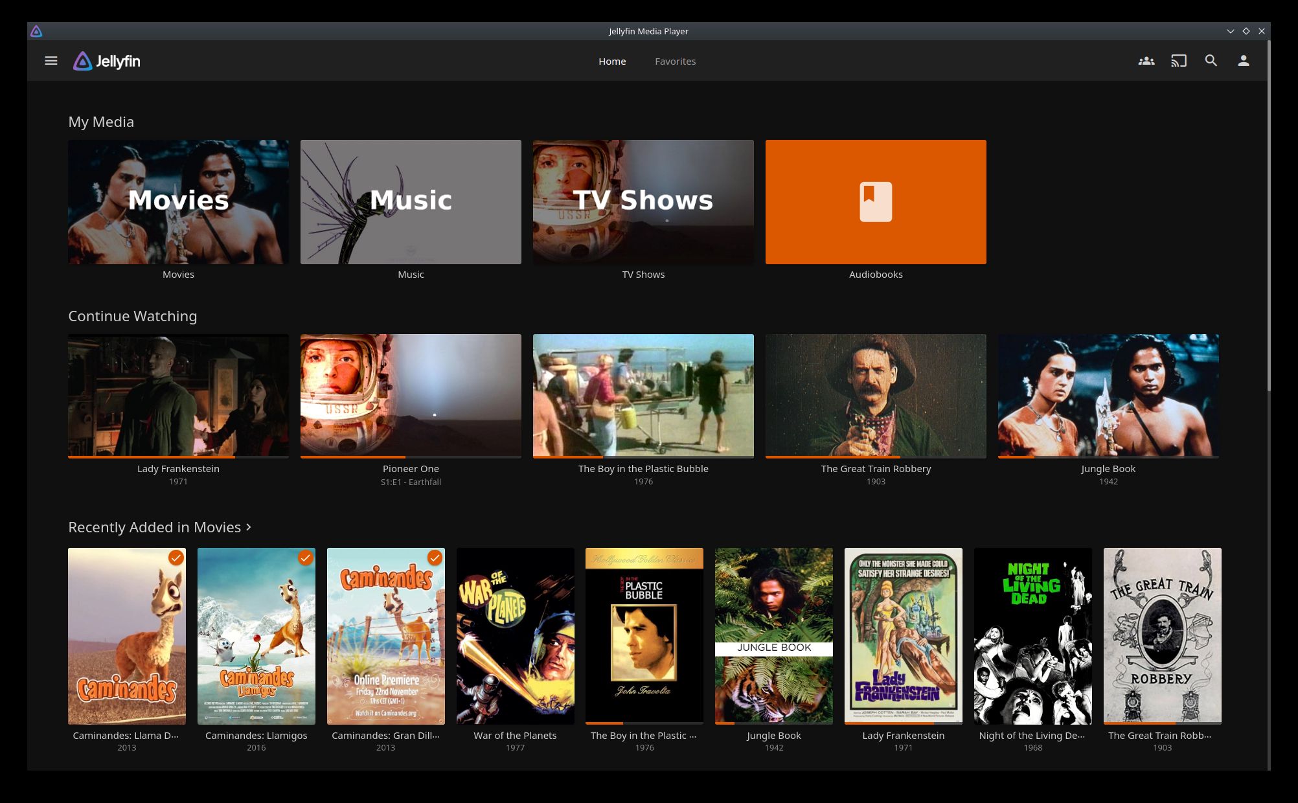The image size is (1298, 803).
Task: Resume The Boy in the Plastic Bubble thumbnail
Action: coord(643,395)
